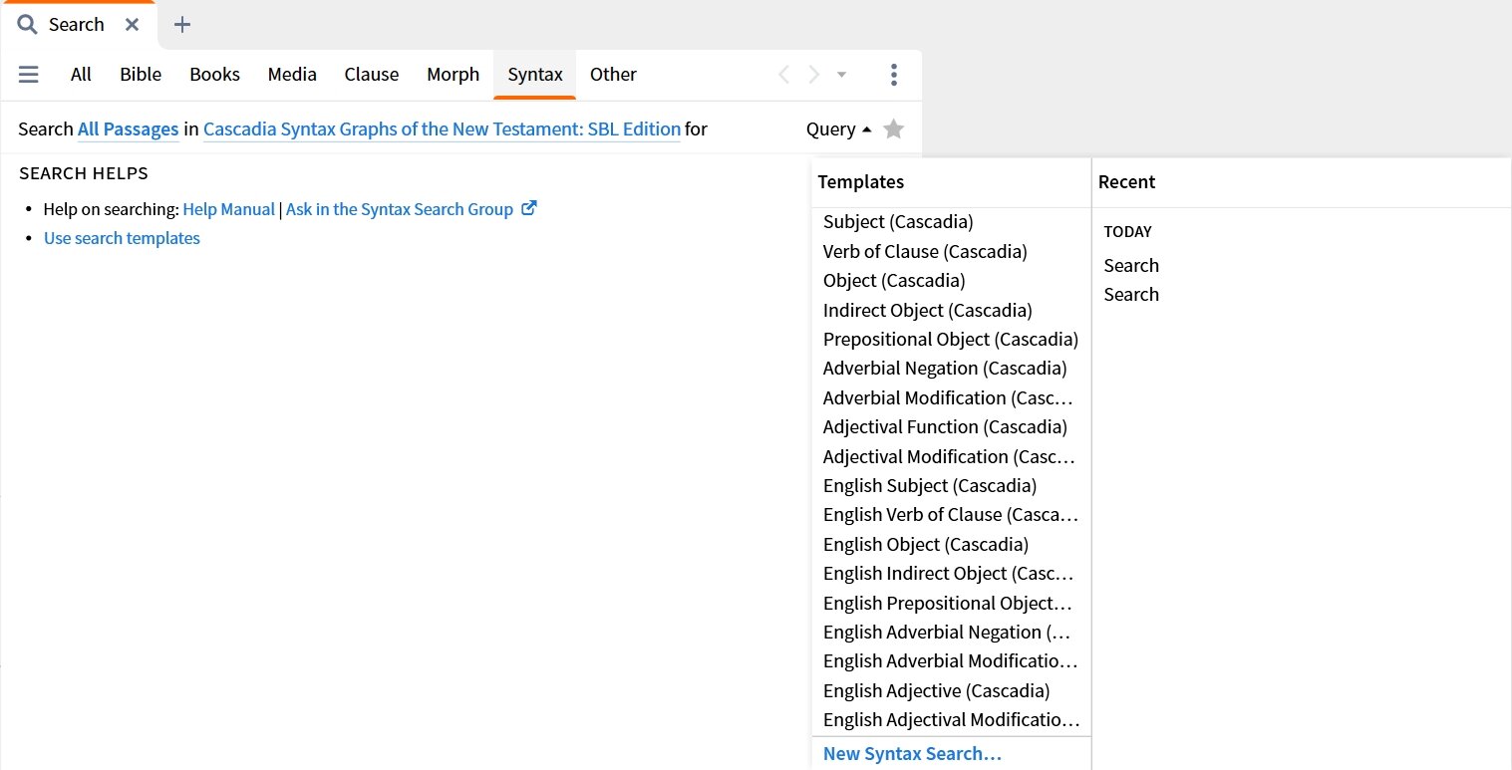The image size is (1512, 770).
Task: Open the three-dot panel options menu
Action: (x=893, y=75)
